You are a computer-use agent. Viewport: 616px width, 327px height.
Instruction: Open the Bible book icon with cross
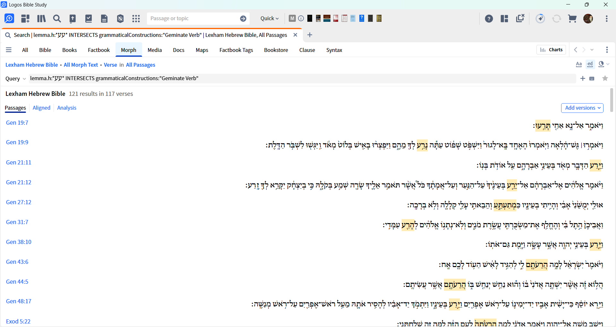pos(73,19)
